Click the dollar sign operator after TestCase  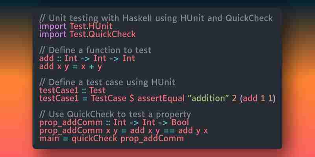(132, 99)
